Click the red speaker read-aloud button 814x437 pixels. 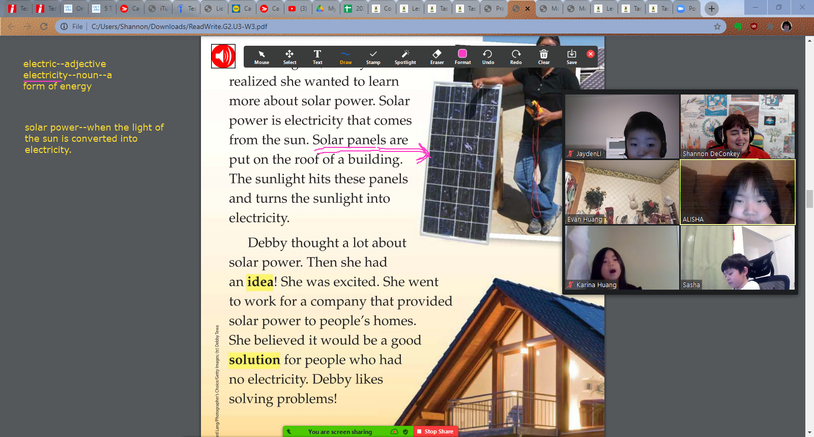pos(223,56)
